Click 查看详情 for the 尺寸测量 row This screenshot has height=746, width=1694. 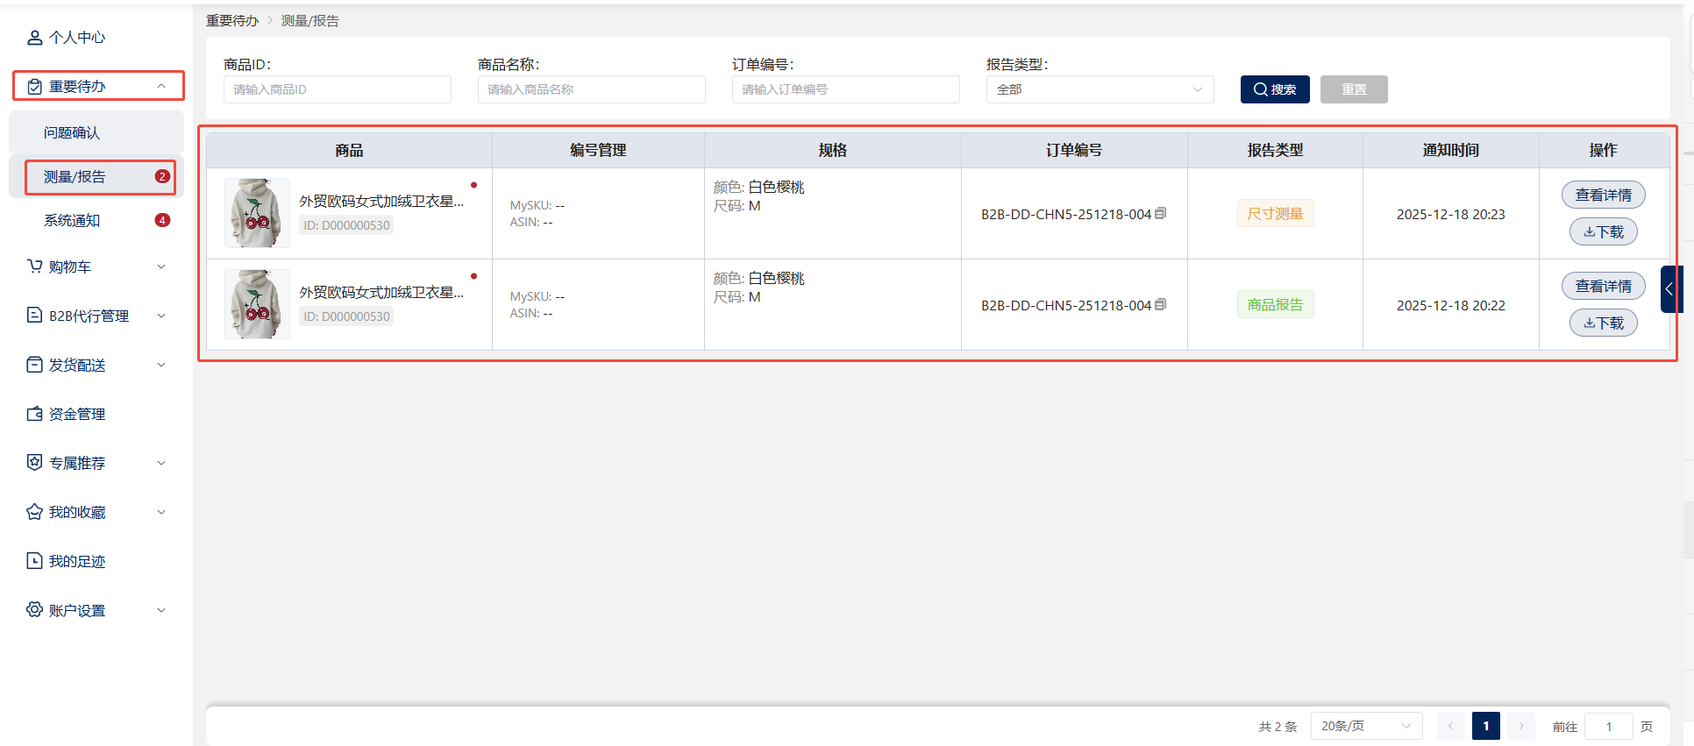[x=1603, y=195]
